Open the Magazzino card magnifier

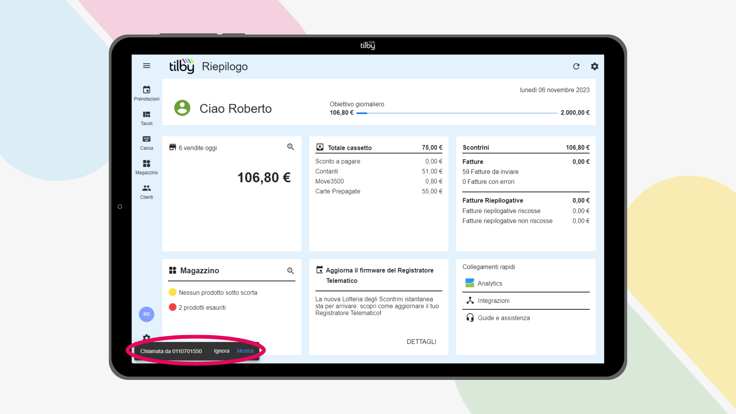click(291, 271)
